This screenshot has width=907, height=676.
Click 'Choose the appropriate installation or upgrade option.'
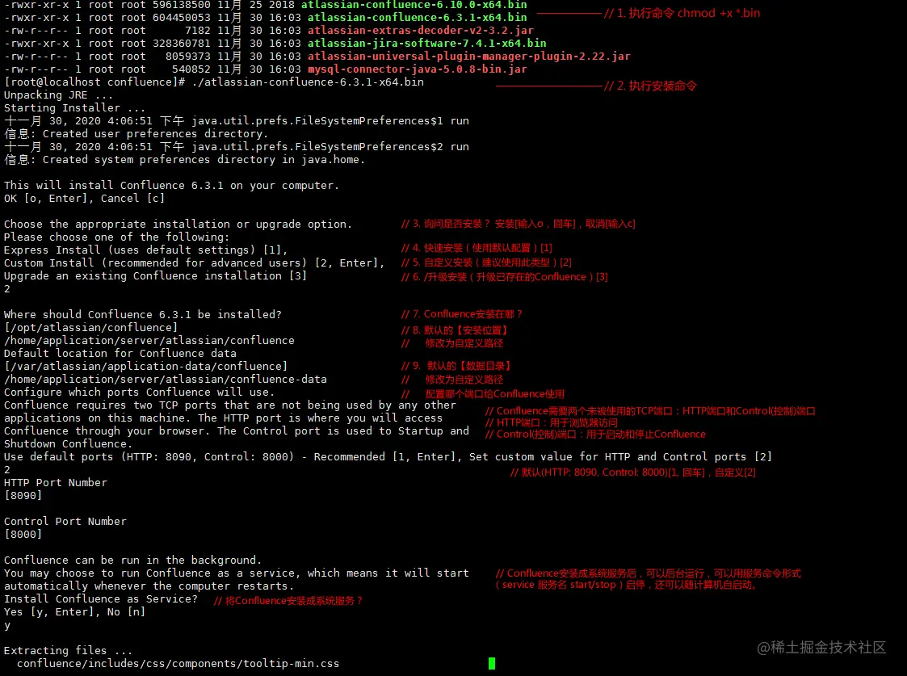(178, 225)
